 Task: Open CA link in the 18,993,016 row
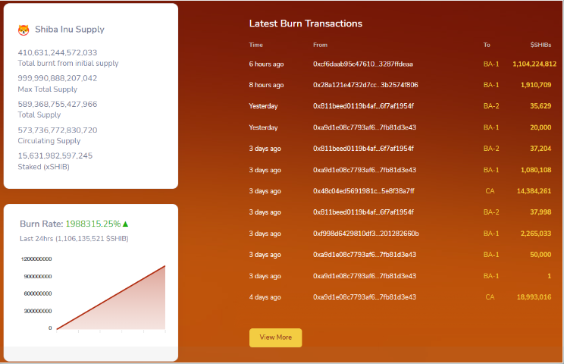click(490, 297)
